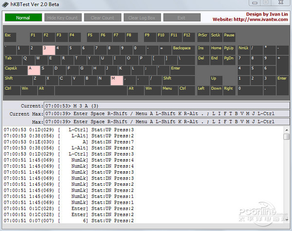This screenshot has width=292, height=231.
Task: Click the log box scroll up arrow
Action: (286, 129)
